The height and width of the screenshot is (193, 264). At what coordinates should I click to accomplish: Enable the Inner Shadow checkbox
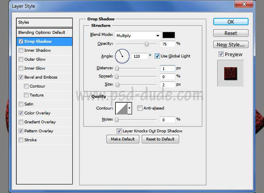[x=21, y=50]
